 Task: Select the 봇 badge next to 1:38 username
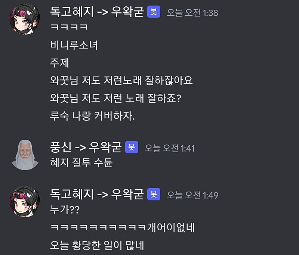pos(154,12)
